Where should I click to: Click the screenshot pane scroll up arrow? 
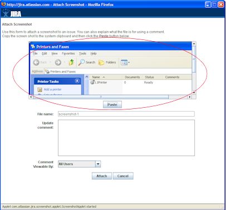pyautogui.click(x=194, y=43)
